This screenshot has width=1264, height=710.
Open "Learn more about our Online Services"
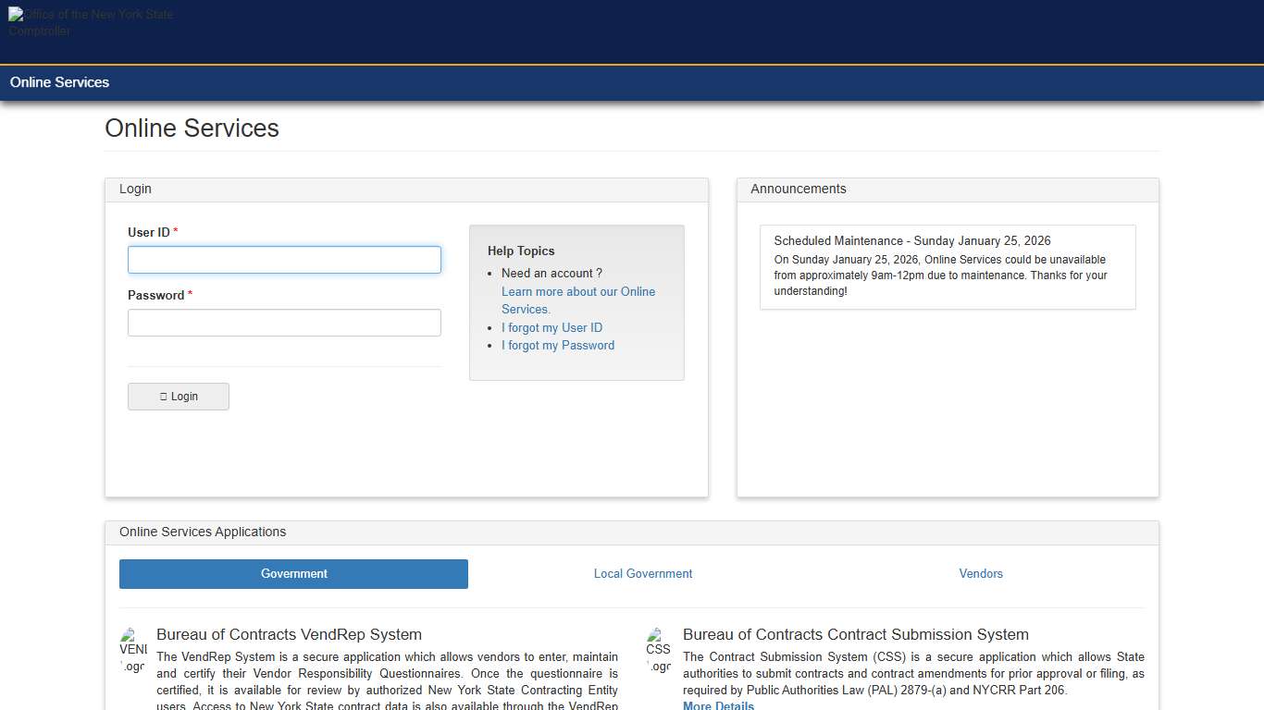(577, 300)
